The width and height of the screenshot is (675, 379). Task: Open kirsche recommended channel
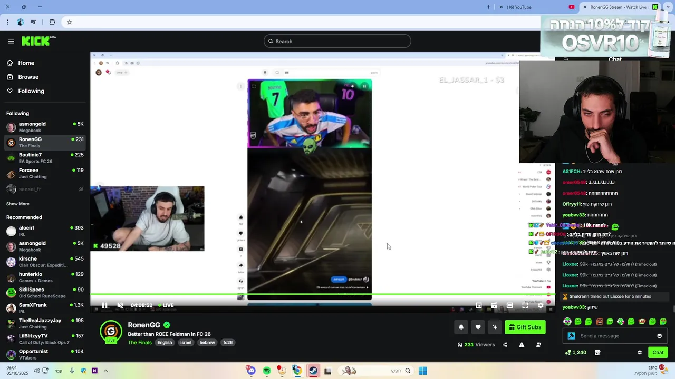click(45, 262)
